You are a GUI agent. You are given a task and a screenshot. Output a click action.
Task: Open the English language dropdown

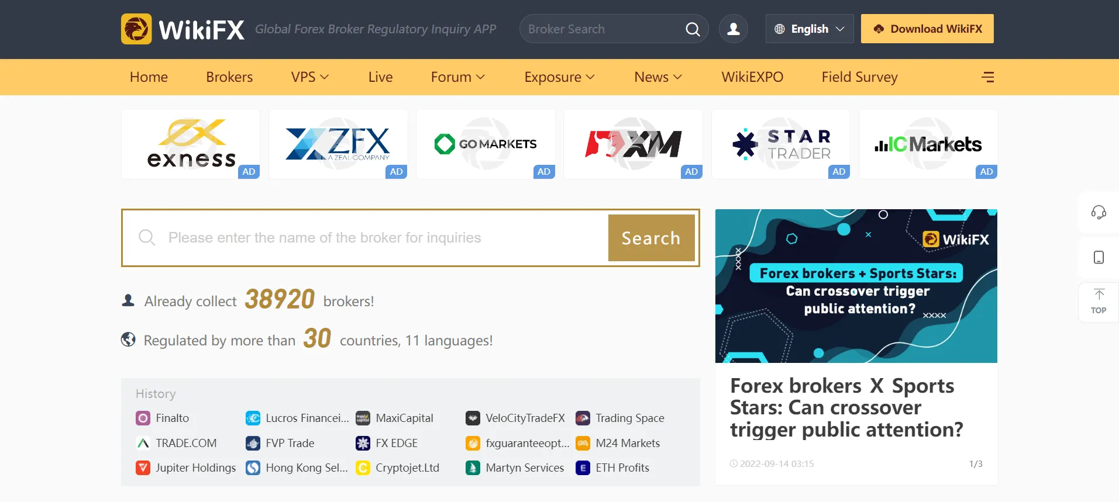pos(810,29)
